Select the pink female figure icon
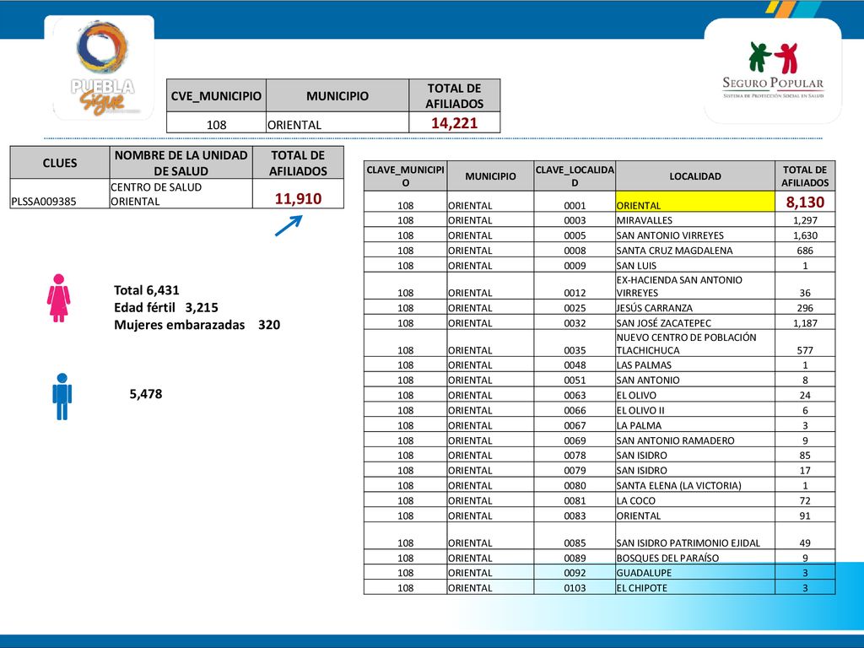Screen dimensions: 864x648 58,298
